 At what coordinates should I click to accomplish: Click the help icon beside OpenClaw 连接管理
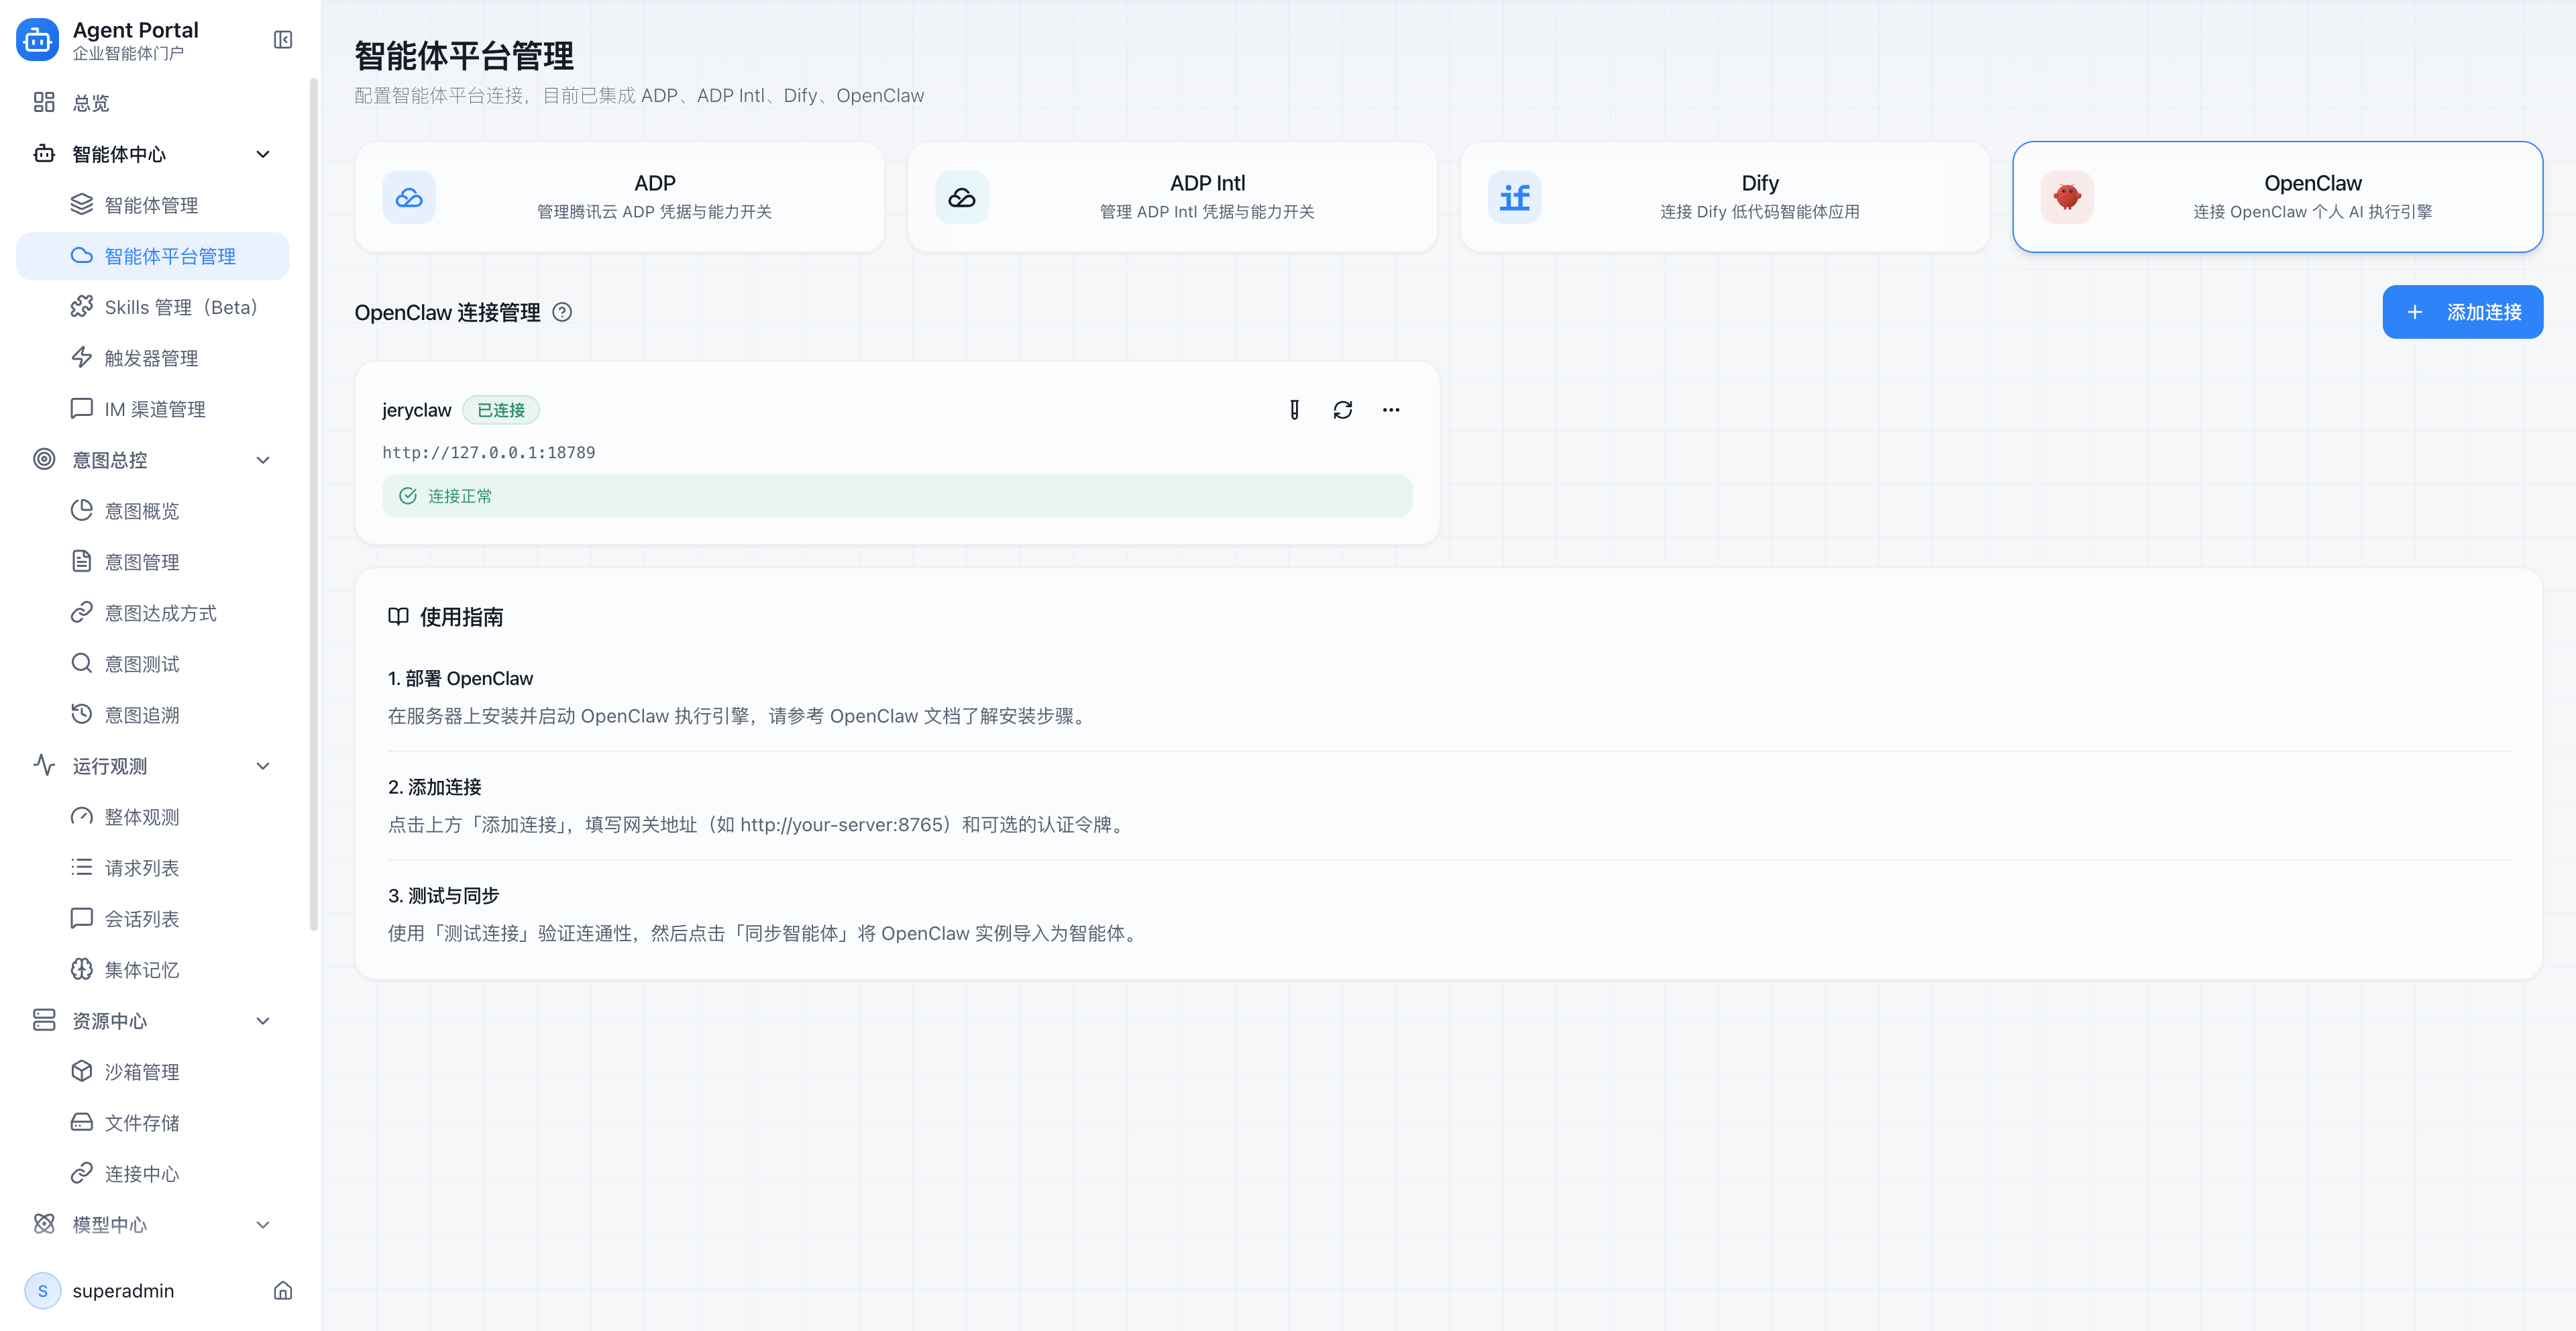562,312
